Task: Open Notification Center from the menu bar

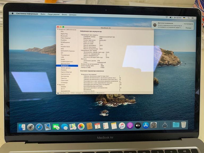Action: tap(193, 18)
